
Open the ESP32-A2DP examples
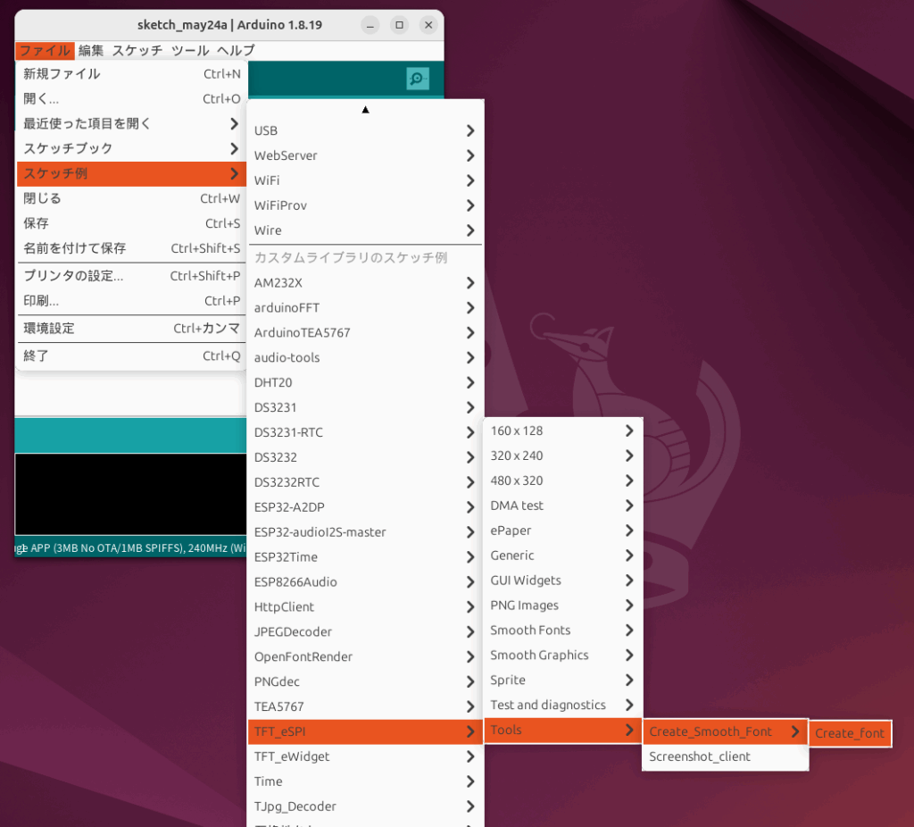coord(365,507)
